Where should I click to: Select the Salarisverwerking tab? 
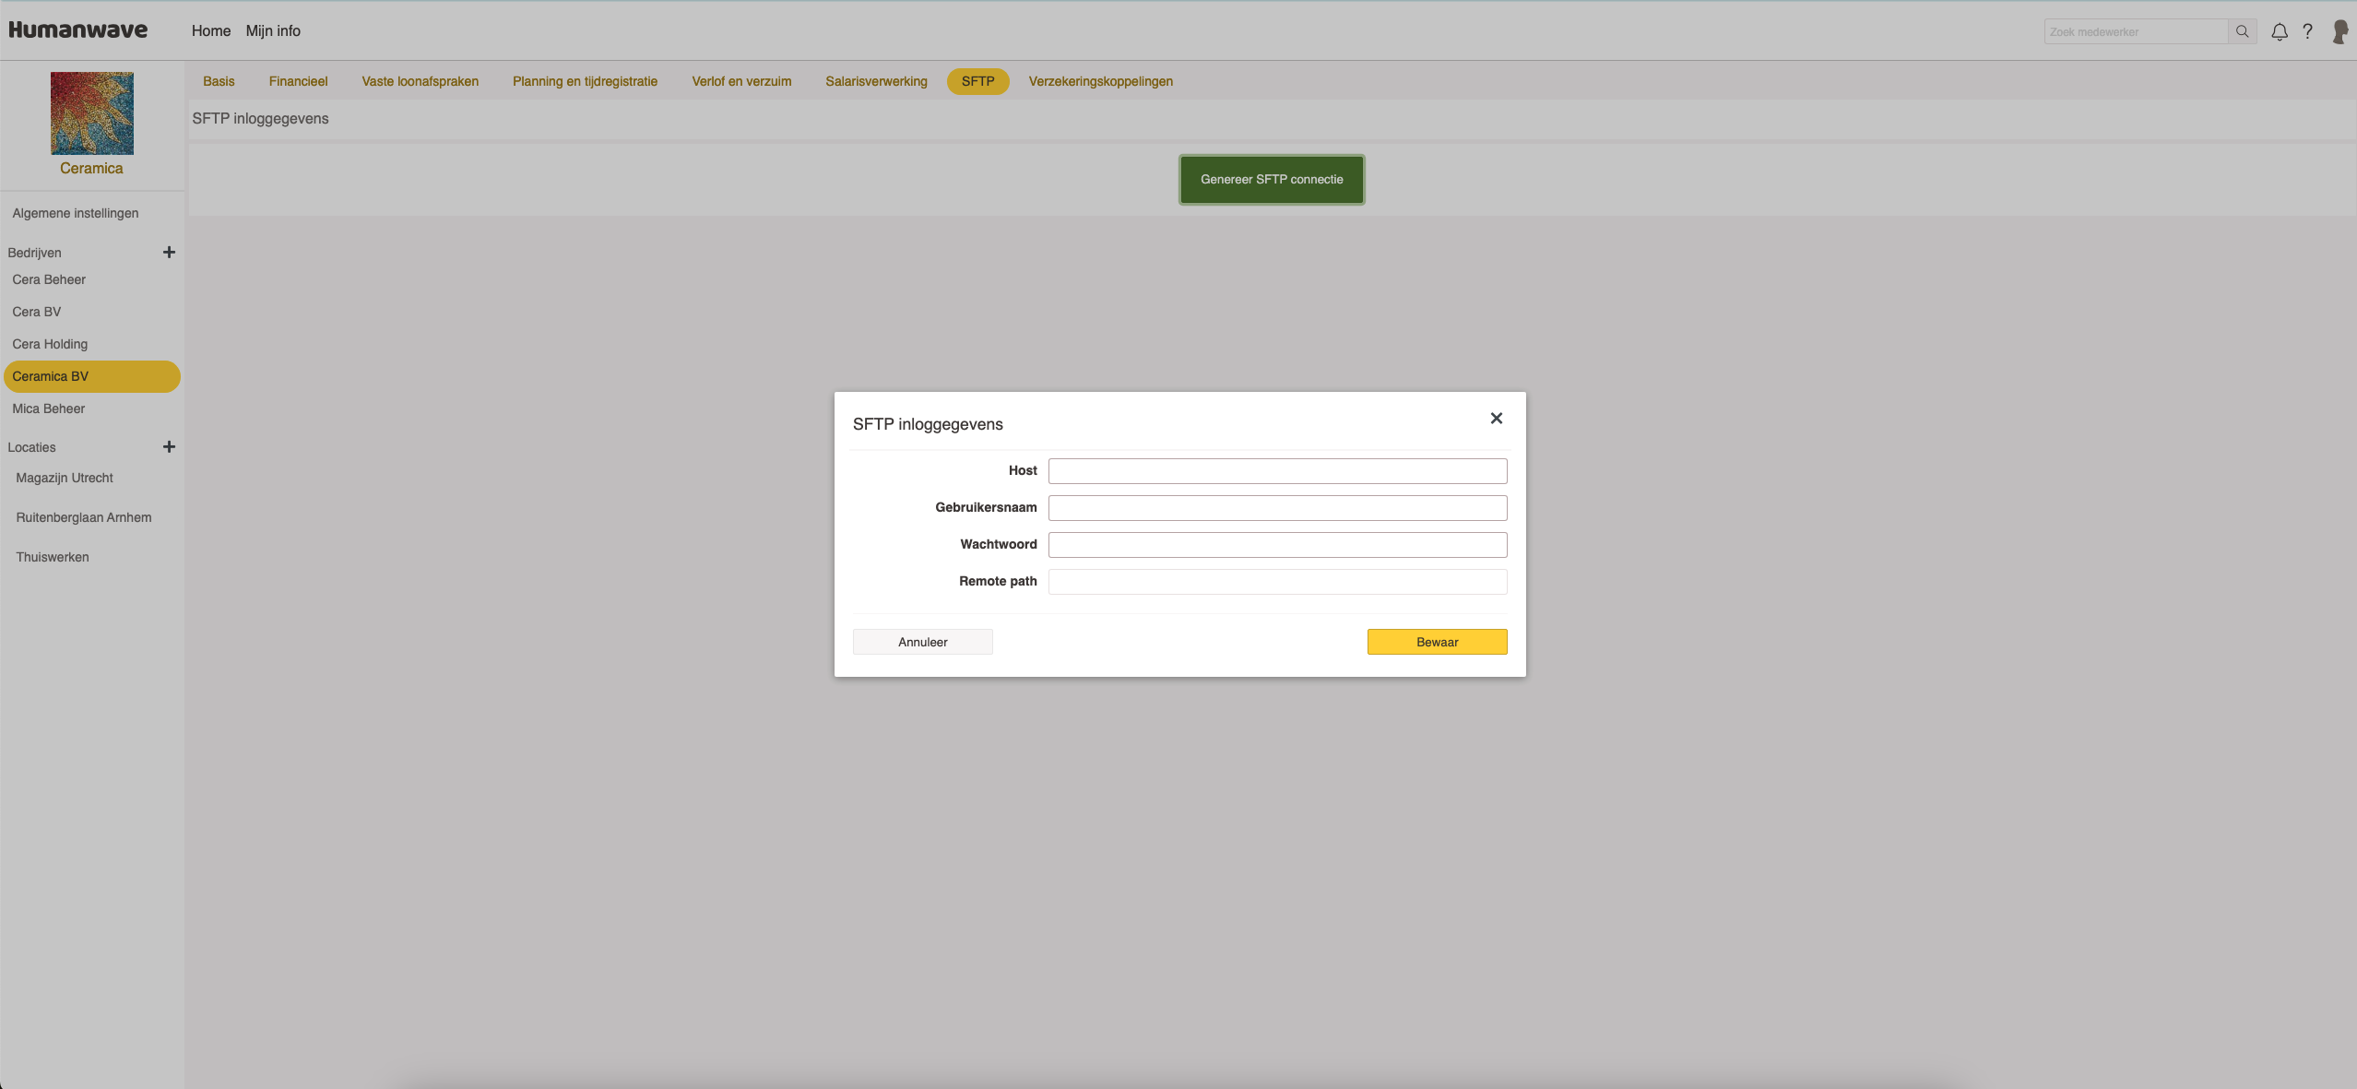click(x=875, y=81)
